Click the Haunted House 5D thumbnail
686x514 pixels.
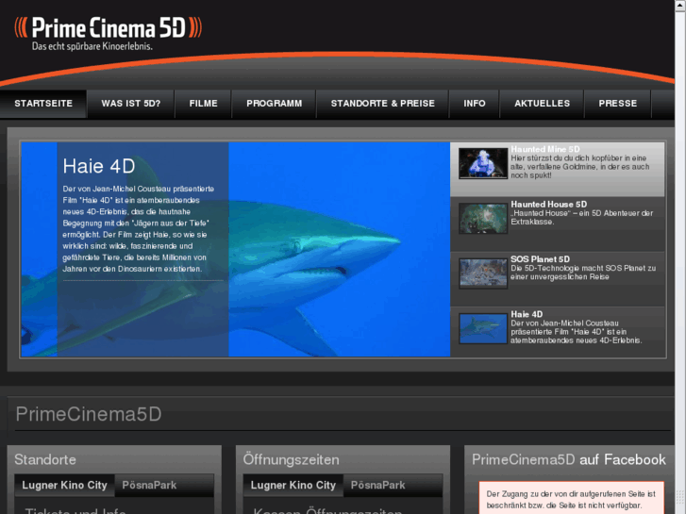point(483,218)
